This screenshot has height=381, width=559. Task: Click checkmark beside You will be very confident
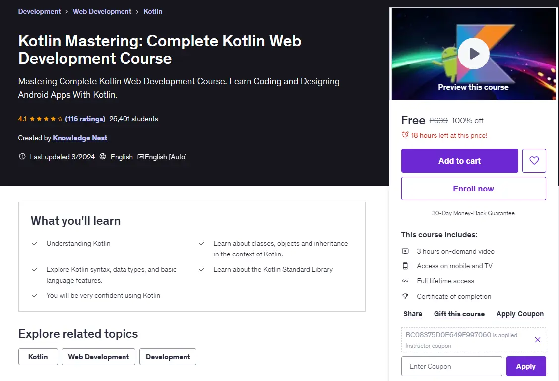[x=35, y=295]
